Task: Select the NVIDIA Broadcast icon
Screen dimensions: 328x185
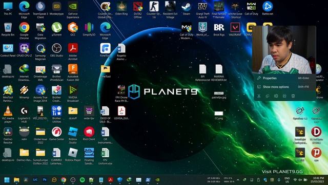Action: point(73,94)
